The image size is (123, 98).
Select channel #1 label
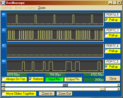click(4, 14)
